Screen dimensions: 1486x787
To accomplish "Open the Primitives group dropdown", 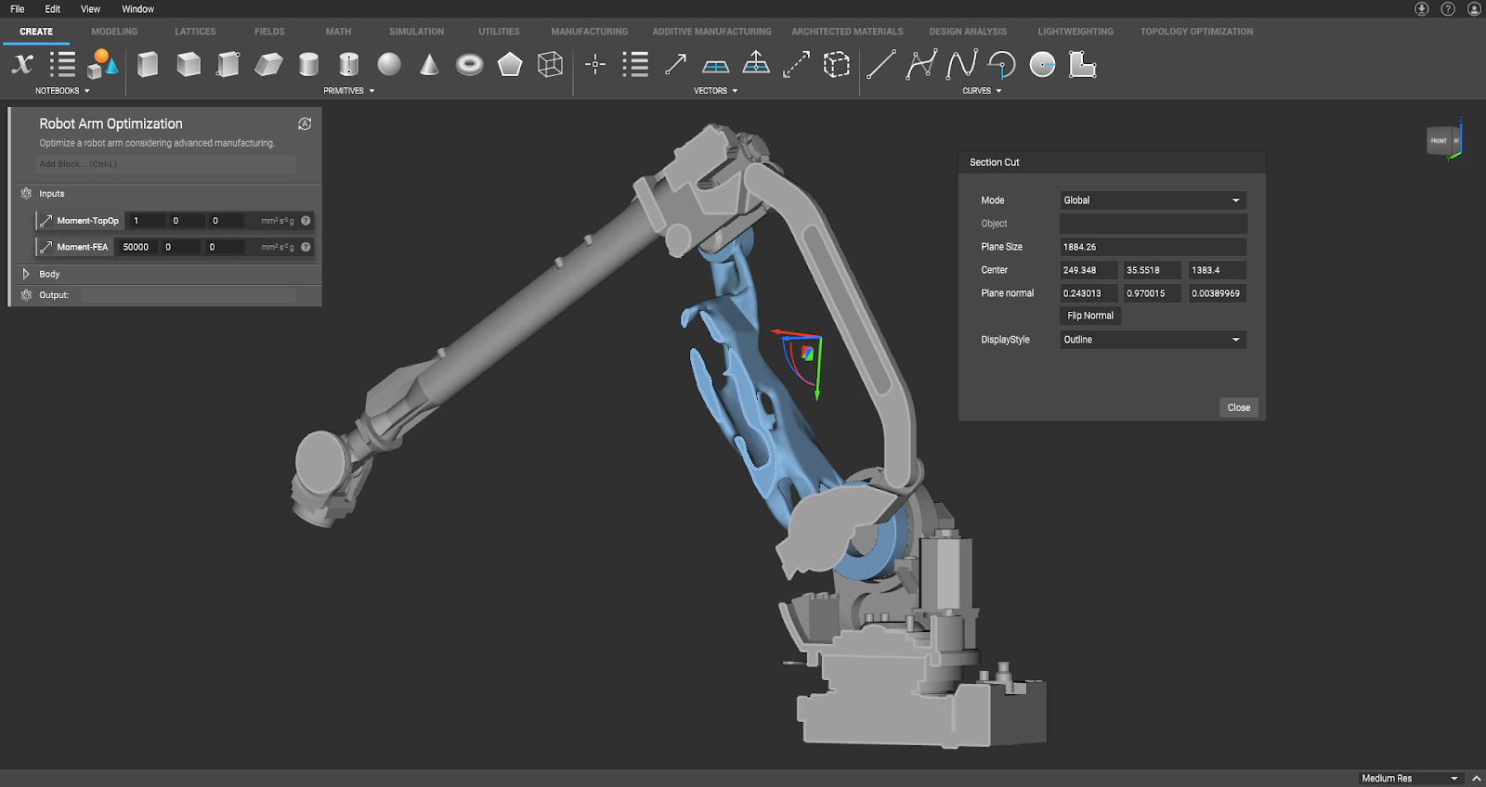I will pos(349,91).
